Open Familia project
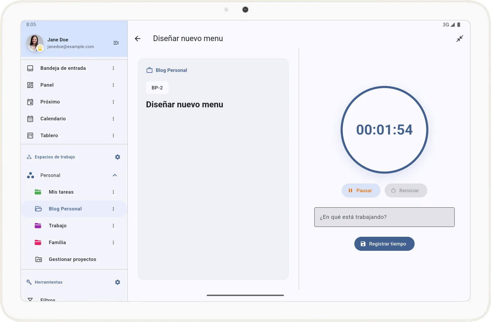Viewport: 491px width, 322px height. pyautogui.click(x=74, y=242)
